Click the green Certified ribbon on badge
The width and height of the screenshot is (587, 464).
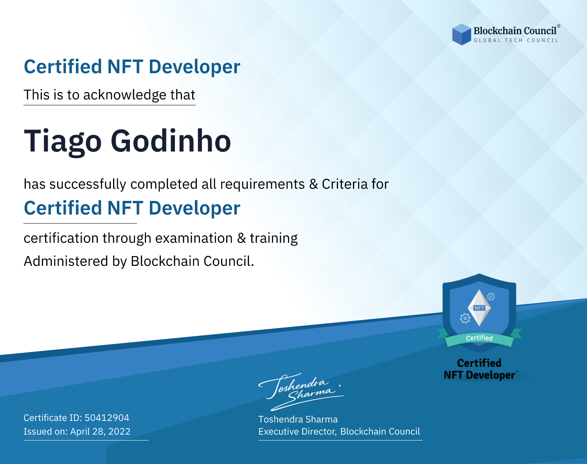click(479, 338)
